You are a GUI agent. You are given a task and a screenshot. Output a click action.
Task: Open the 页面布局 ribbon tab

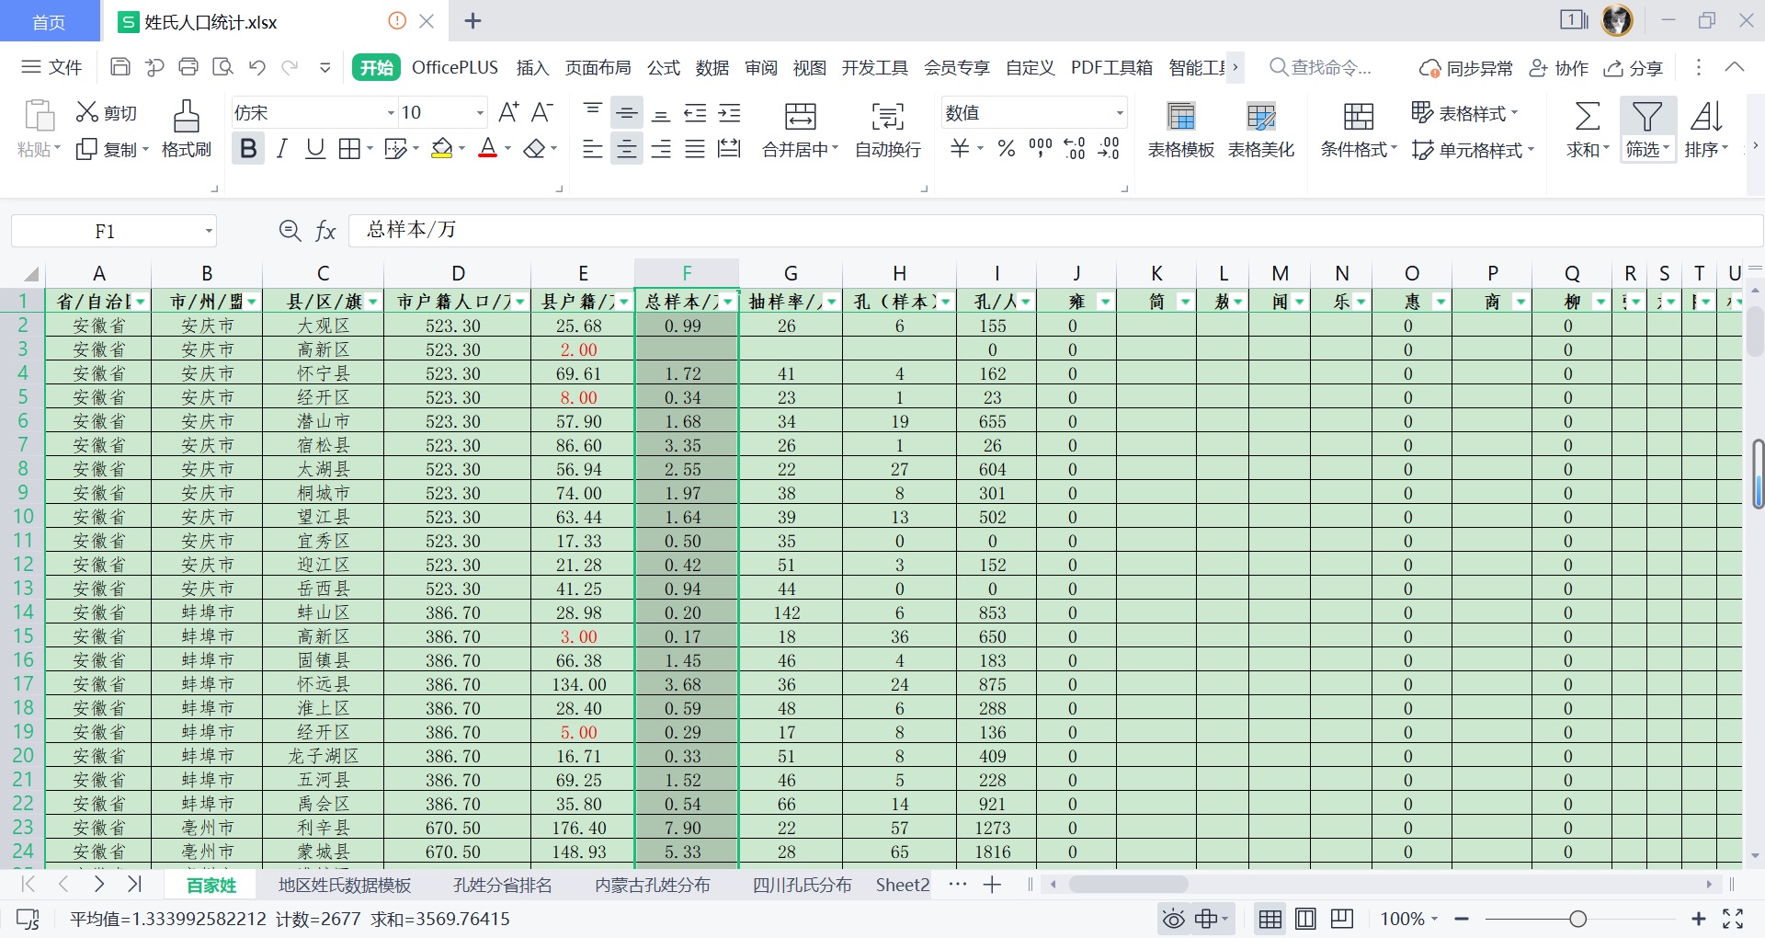[598, 67]
